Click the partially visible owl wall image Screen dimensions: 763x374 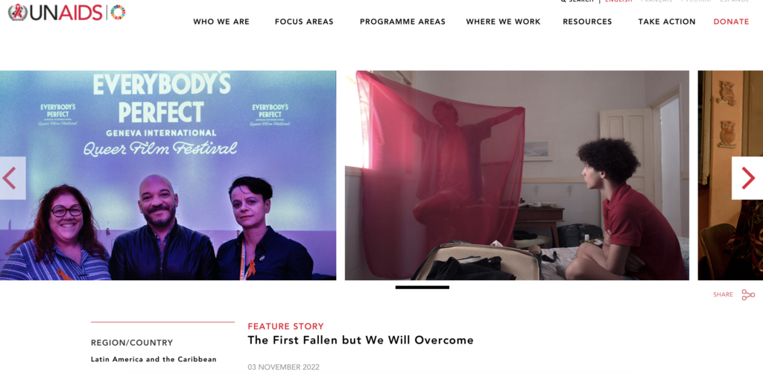point(730,175)
